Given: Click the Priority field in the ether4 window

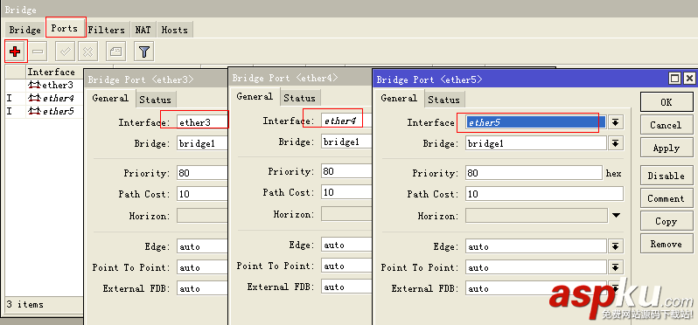Looking at the screenshot, I should click(346, 171).
